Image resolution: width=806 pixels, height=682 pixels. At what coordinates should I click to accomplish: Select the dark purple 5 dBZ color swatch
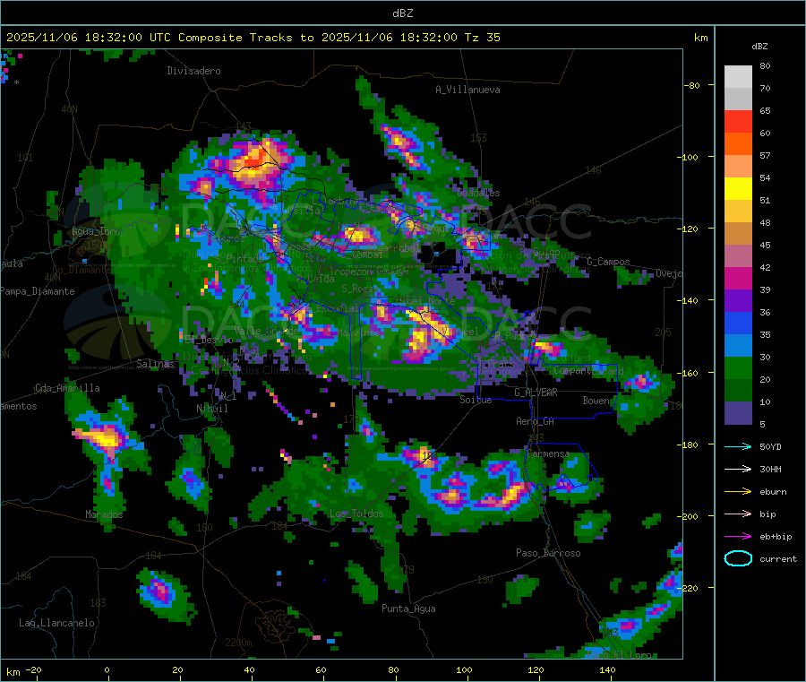pyautogui.click(x=738, y=413)
